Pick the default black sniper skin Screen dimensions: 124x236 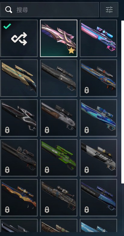59,78
